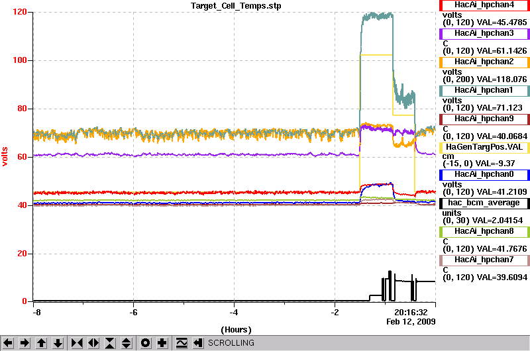
Task: Click the value text VAL=-9.37
Action: (x=495, y=164)
